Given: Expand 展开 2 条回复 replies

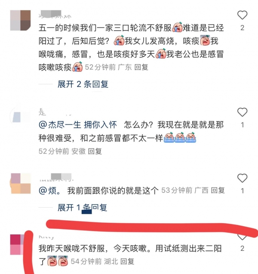Looking at the screenshot, I should [x=83, y=84].
